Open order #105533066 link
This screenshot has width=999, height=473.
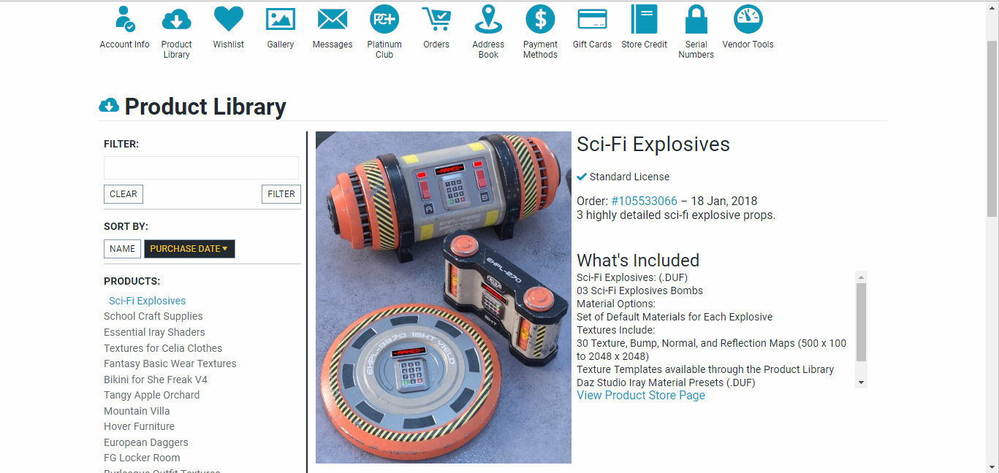pos(645,201)
